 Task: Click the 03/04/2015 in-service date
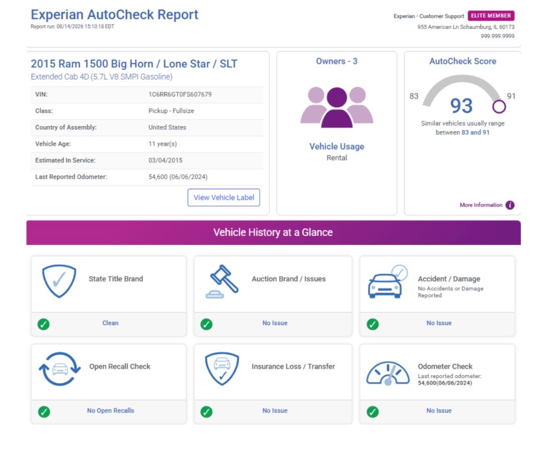165,160
